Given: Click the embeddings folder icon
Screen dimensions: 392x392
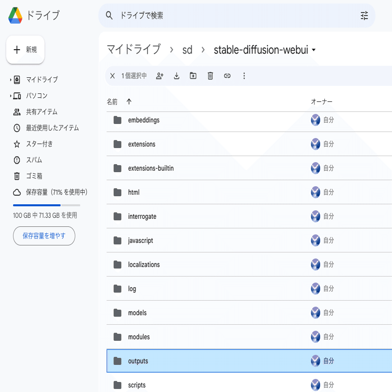Looking at the screenshot, I should point(117,120).
